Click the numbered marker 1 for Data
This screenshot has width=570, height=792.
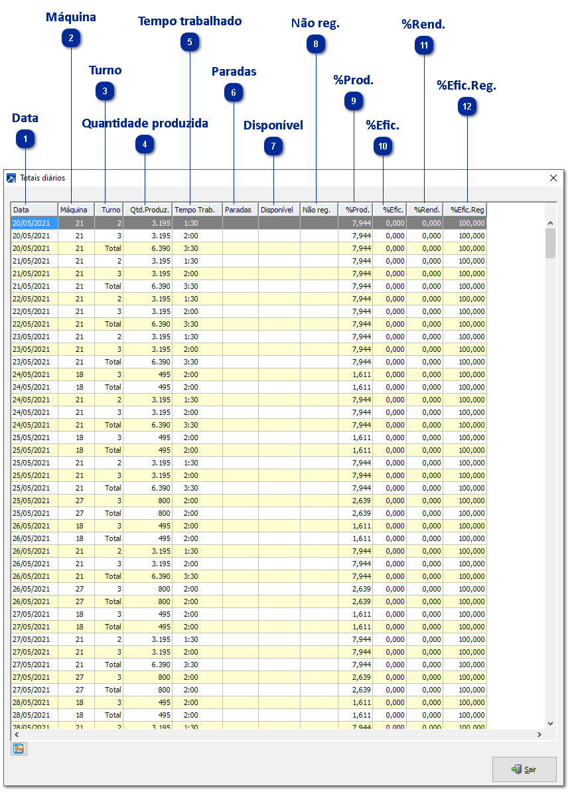tap(25, 139)
